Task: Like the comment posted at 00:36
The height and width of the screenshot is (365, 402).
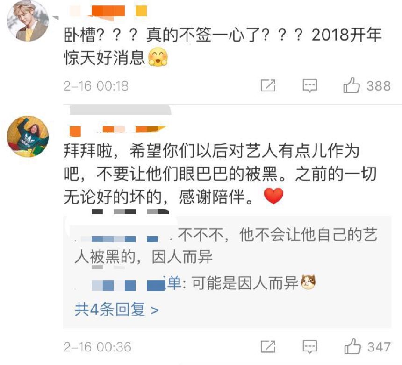Action: pyautogui.click(x=352, y=346)
